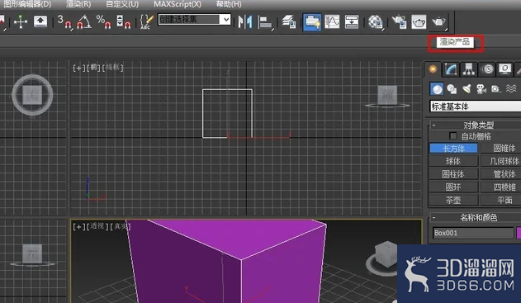
Task: Click the Teapot (茶壶) button
Action: coord(453,200)
